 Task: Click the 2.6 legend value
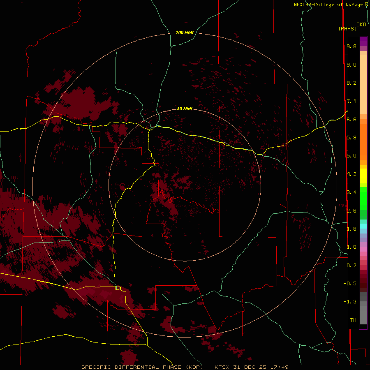coord(351,211)
